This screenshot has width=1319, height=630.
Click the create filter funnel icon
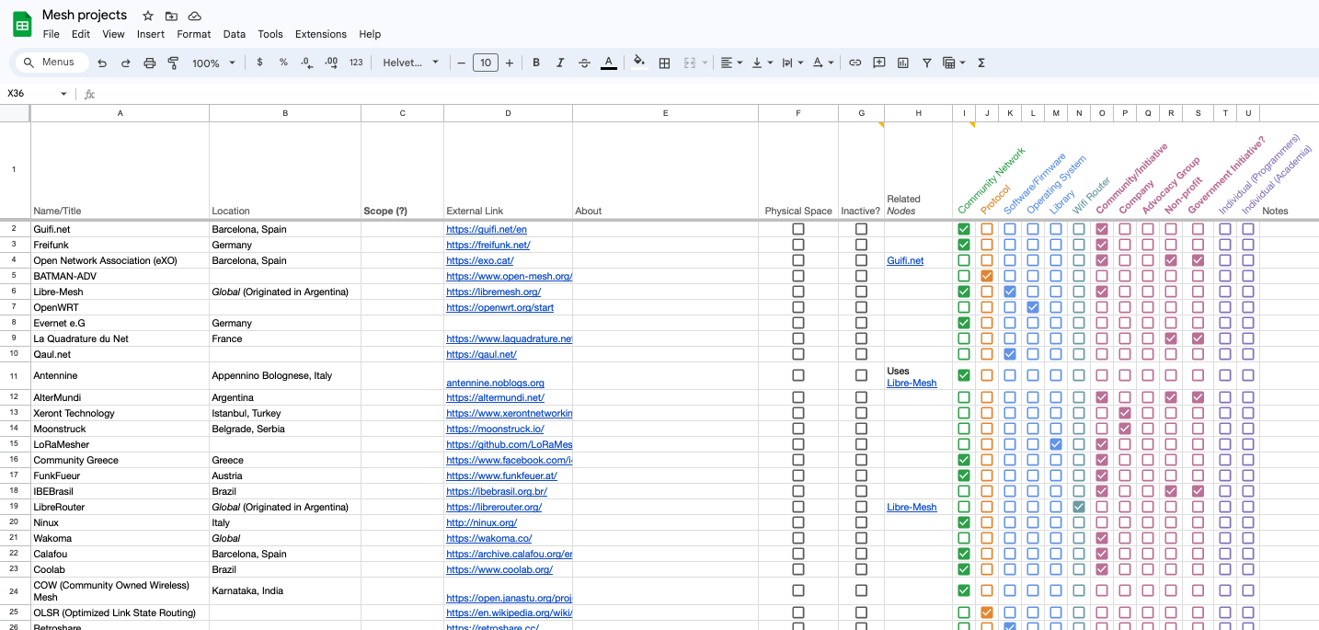tap(926, 63)
